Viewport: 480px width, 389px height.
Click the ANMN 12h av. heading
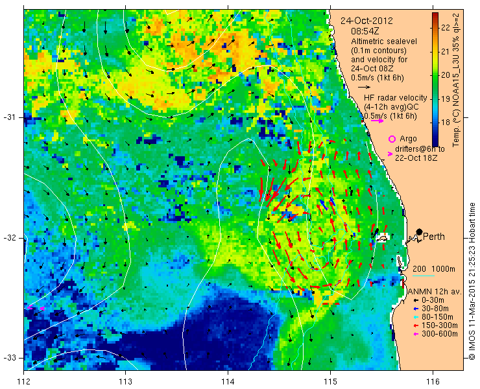435,292
